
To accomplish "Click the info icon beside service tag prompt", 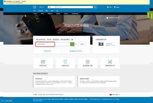I will tap(72, 40).
